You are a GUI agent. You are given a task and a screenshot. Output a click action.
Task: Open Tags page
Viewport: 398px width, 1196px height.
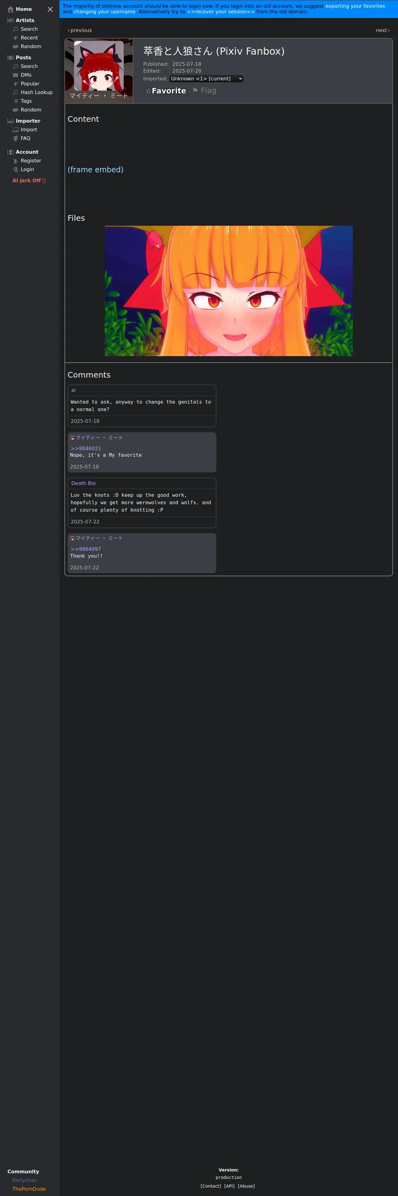coord(26,101)
